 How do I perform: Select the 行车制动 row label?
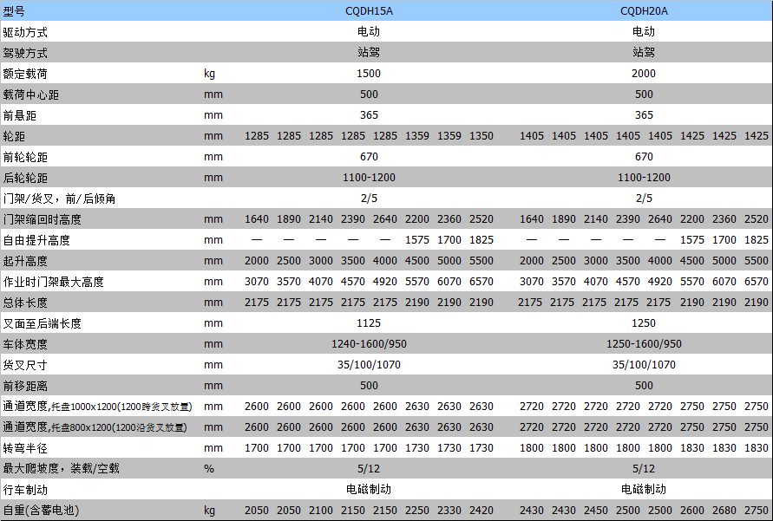tap(25, 490)
